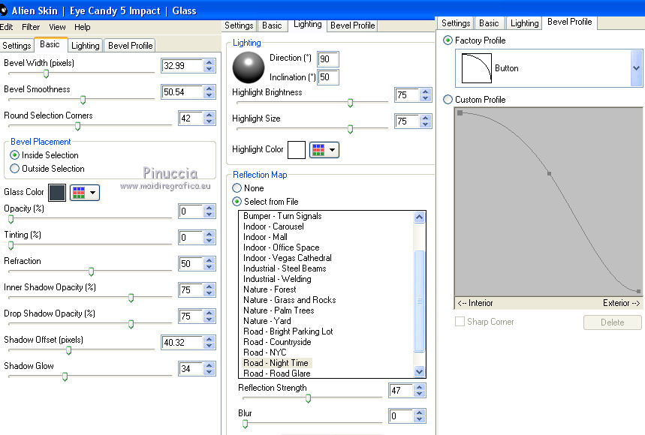Select Inside Selection bevel placement

coord(15,155)
